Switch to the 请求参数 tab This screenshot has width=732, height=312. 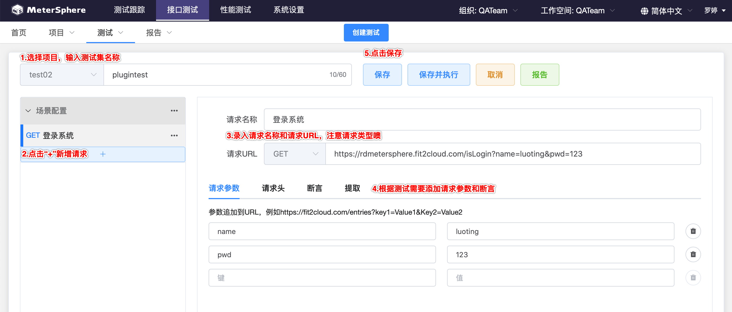[224, 188]
